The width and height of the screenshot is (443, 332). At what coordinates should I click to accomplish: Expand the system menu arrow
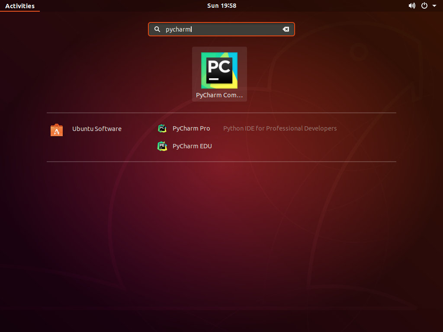coord(434,6)
